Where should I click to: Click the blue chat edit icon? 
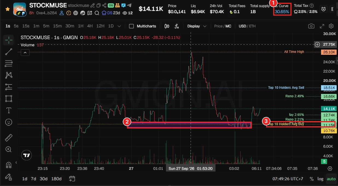click(124, 5)
